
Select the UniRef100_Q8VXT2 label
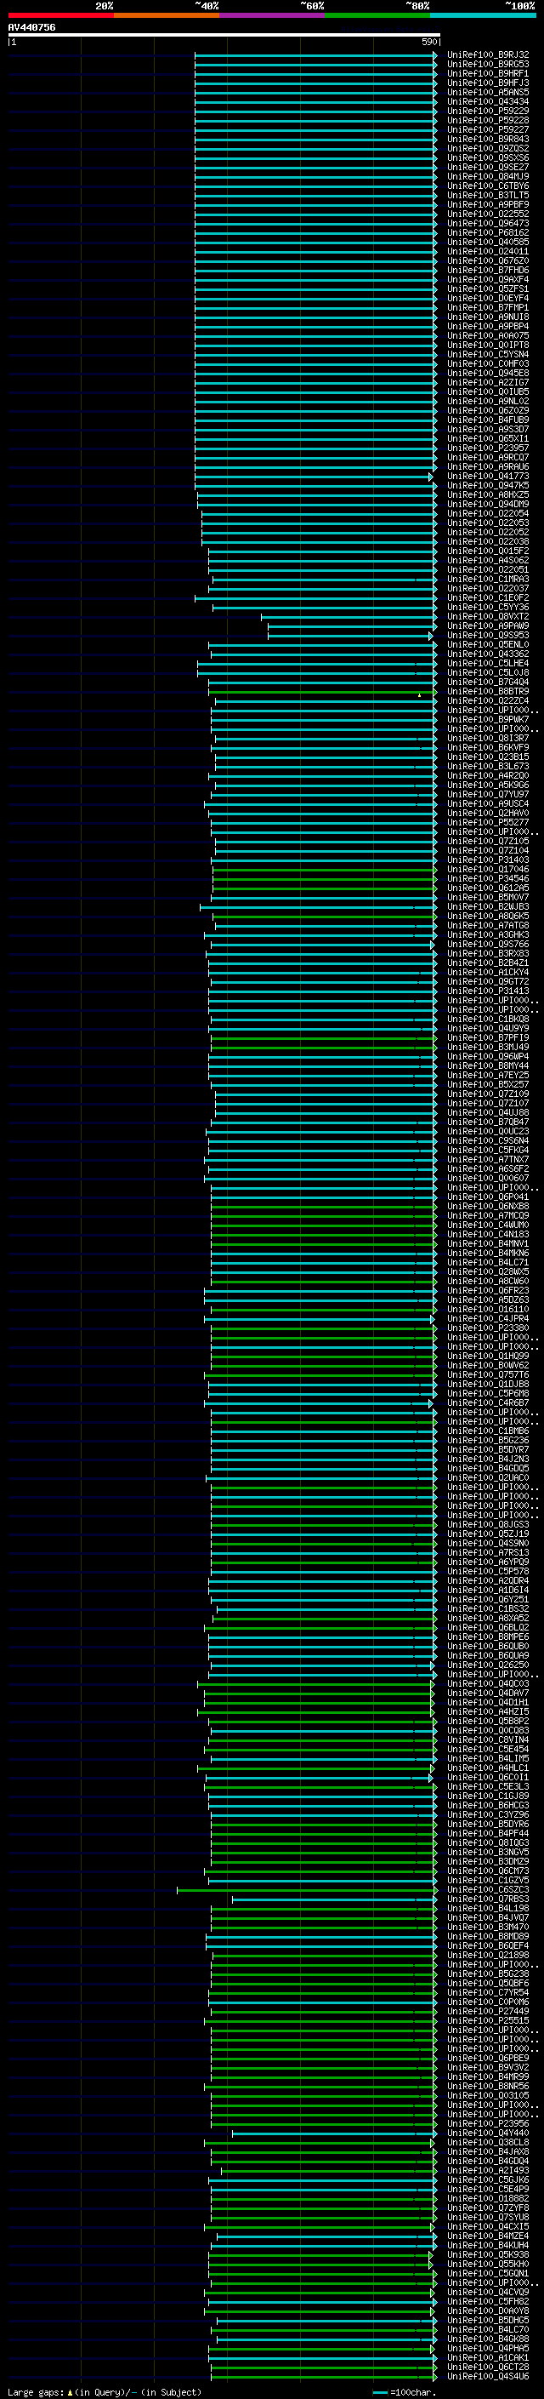[x=488, y=616]
